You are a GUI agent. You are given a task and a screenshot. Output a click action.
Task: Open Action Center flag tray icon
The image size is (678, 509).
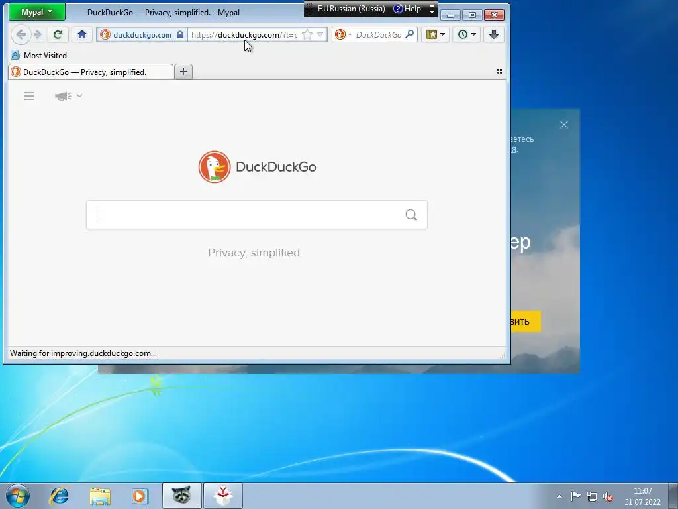tap(575, 496)
